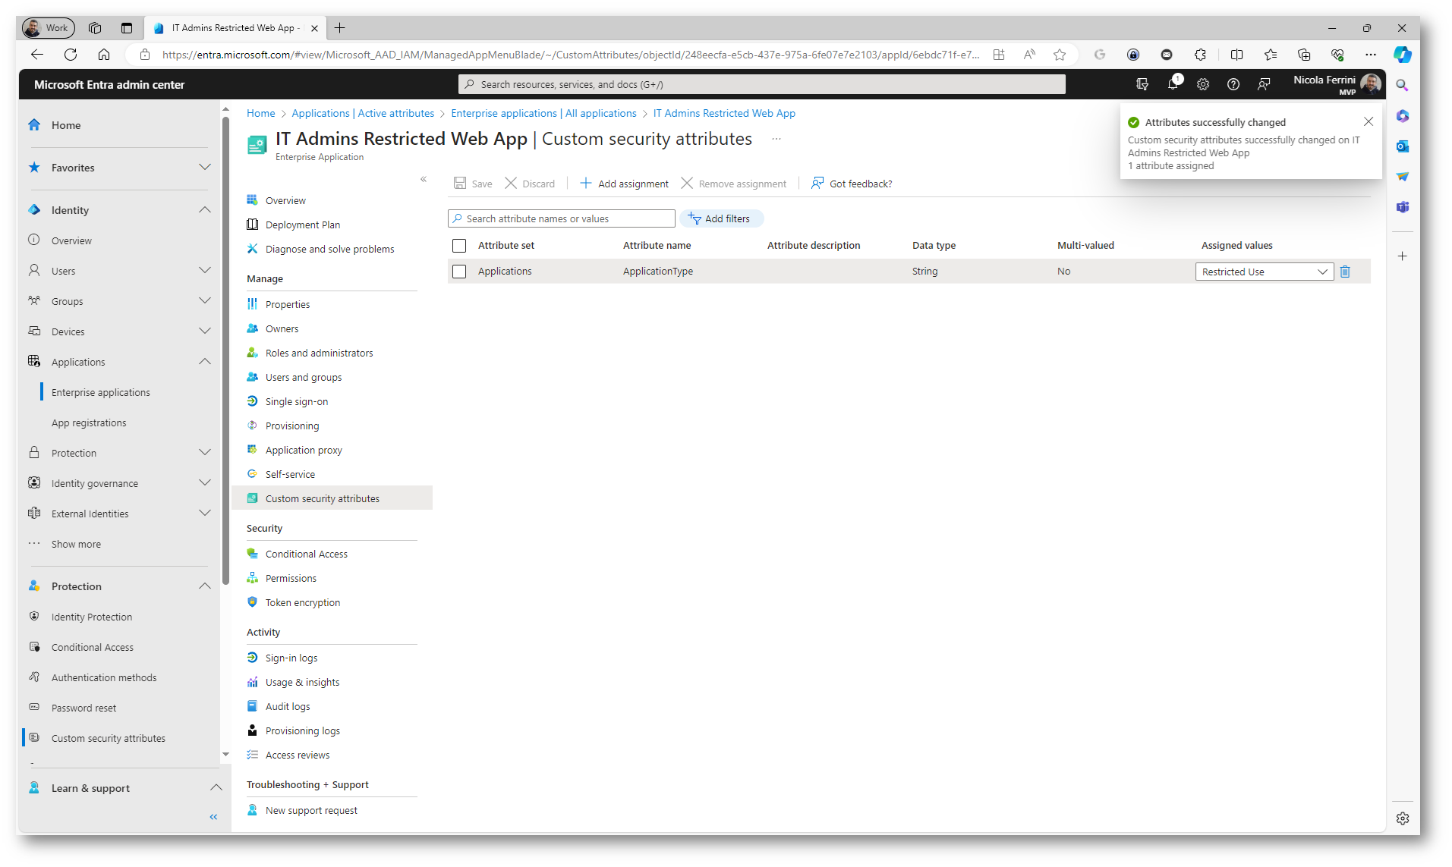This screenshot has height=867, width=1452.
Task: Click the feedback icon in top header
Action: [1264, 84]
